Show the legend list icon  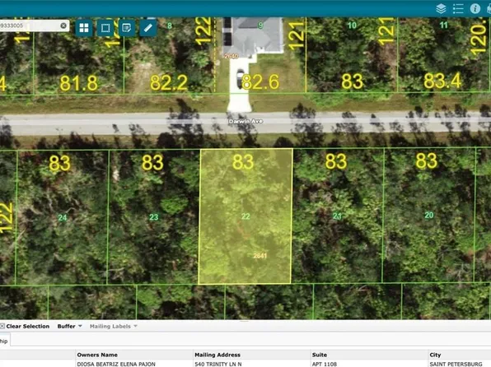coord(458,9)
